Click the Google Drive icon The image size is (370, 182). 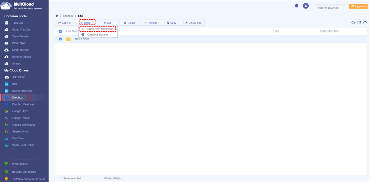[x=7, y=111]
